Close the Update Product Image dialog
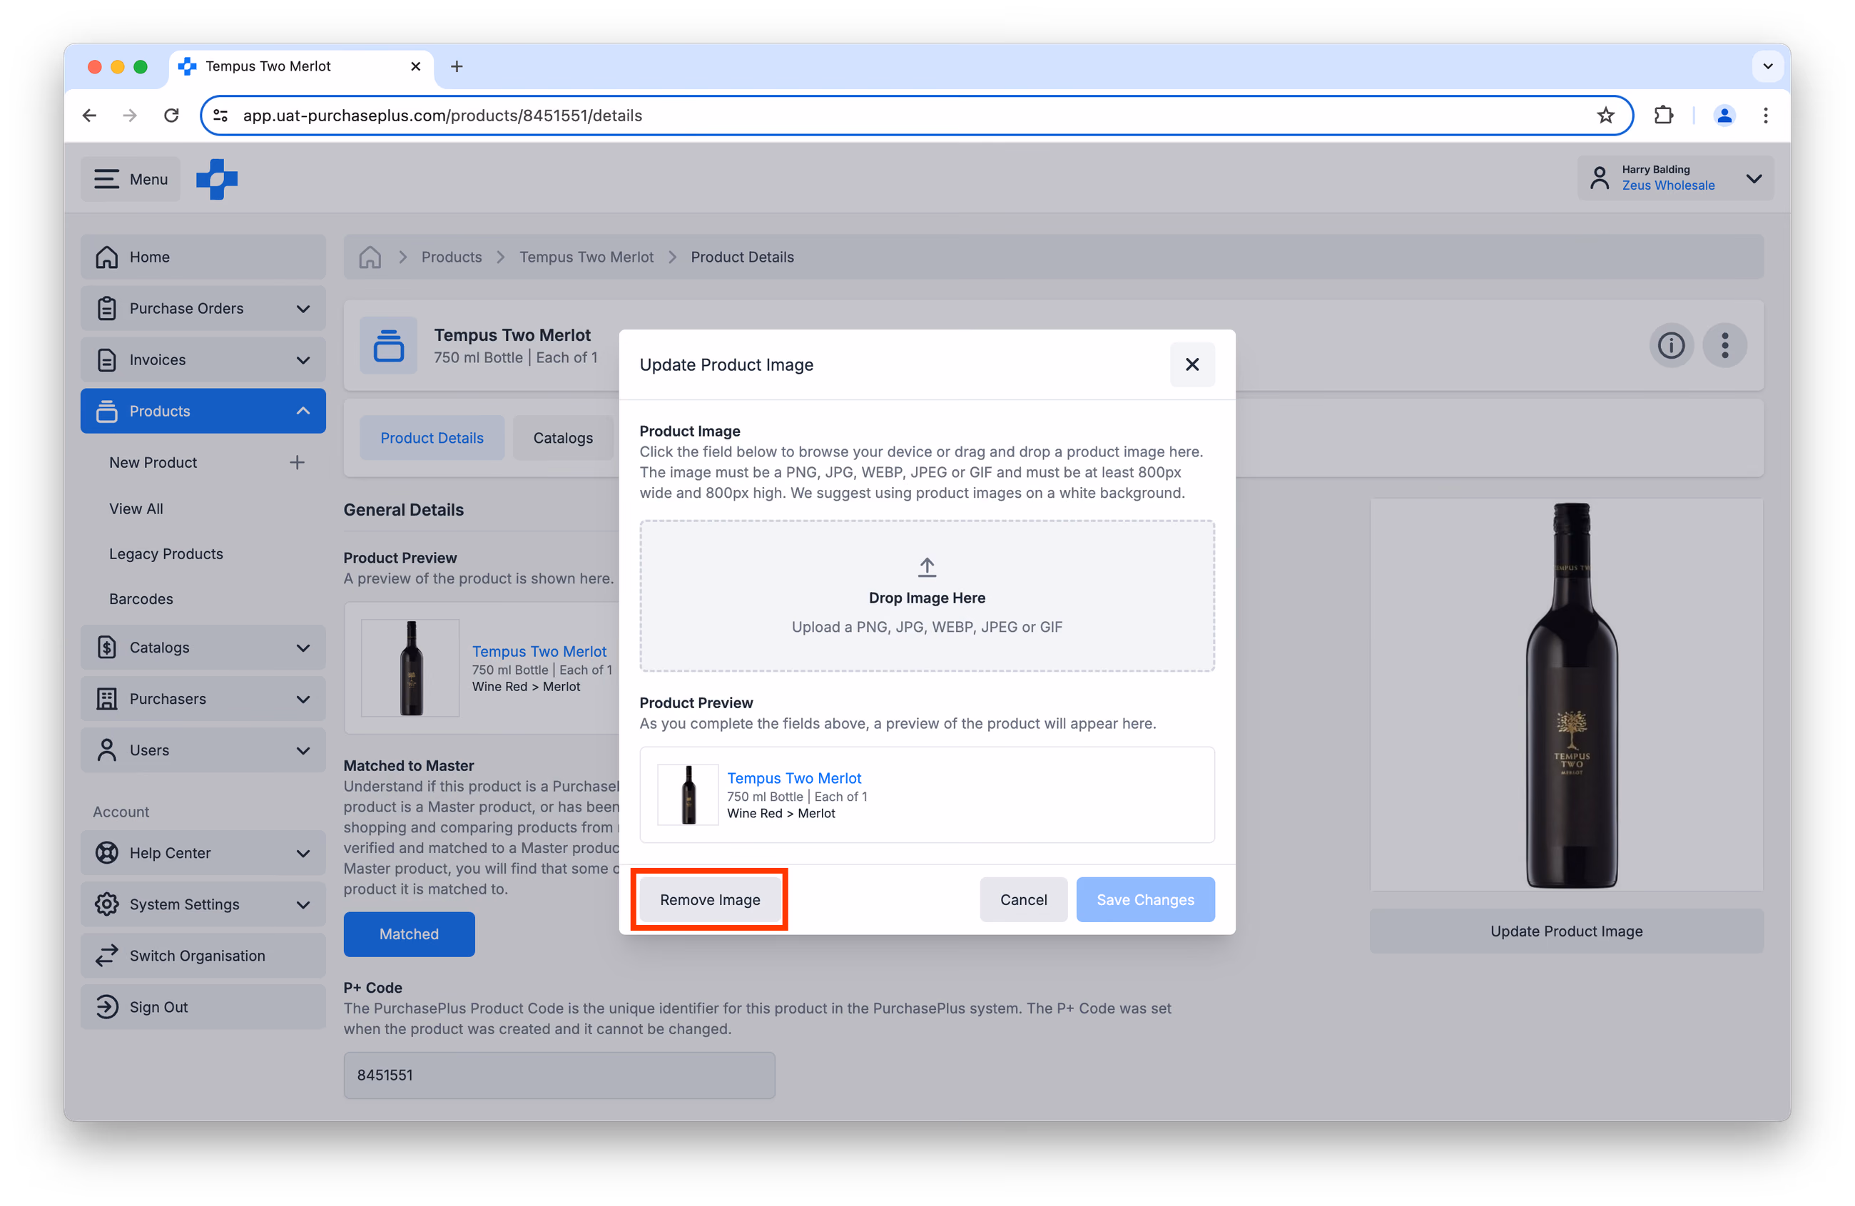The image size is (1855, 1206). pos(1191,364)
